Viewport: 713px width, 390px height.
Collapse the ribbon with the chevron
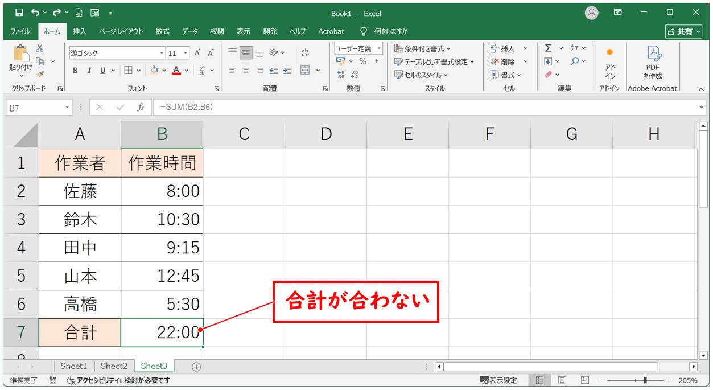tap(701, 89)
